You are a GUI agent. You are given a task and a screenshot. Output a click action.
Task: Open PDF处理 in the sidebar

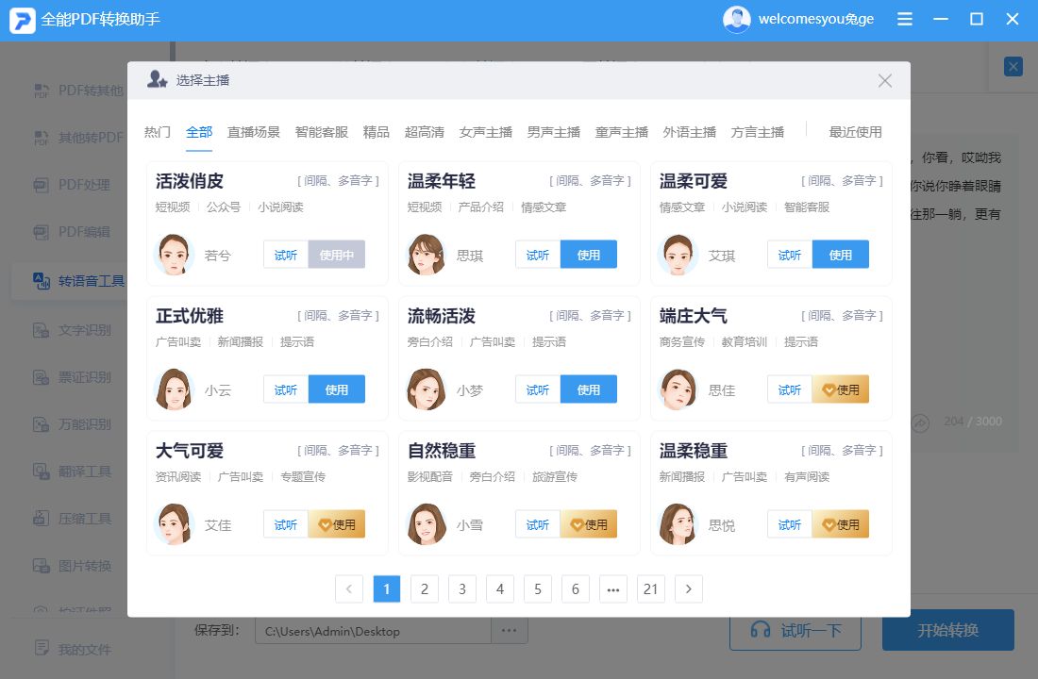pos(72,185)
